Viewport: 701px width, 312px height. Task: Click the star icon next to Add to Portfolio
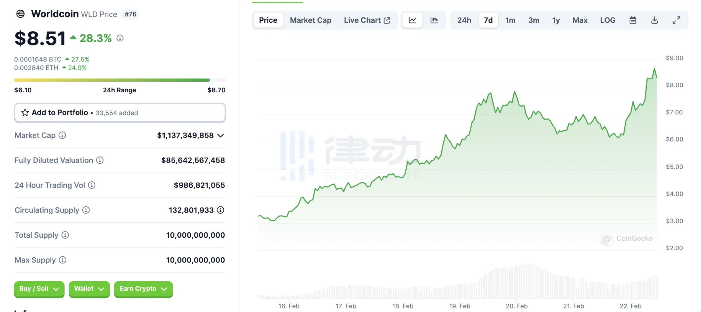click(x=25, y=112)
